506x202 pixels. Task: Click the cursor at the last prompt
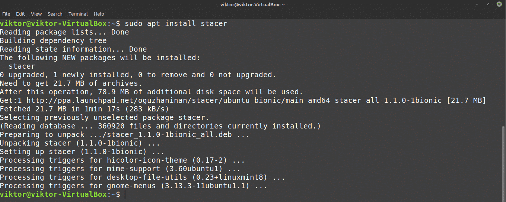[x=125, y=195]
